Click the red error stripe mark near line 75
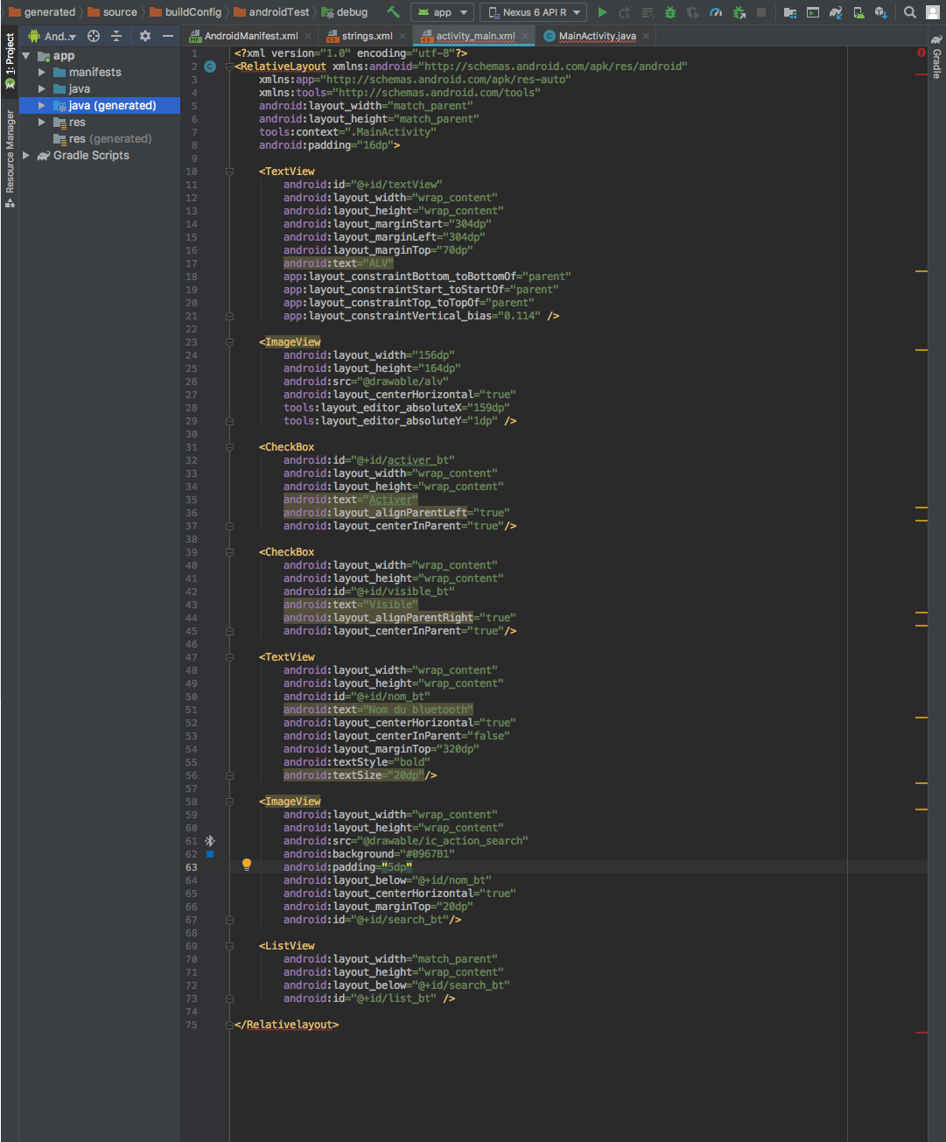This screenshot has height=1142, width=946. (921, 1033)
